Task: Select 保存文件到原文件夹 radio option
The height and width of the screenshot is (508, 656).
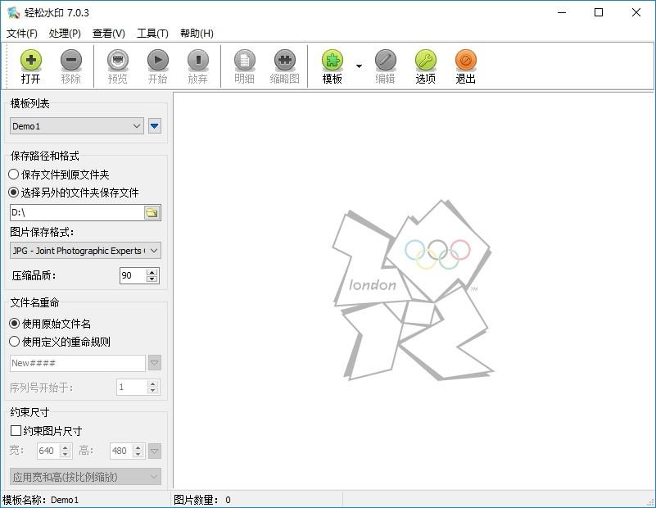Action: tap(59, 175)
